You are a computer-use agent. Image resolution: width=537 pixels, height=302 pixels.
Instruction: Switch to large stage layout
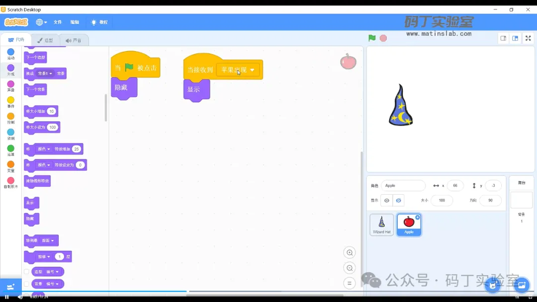(x=515, y=38)
